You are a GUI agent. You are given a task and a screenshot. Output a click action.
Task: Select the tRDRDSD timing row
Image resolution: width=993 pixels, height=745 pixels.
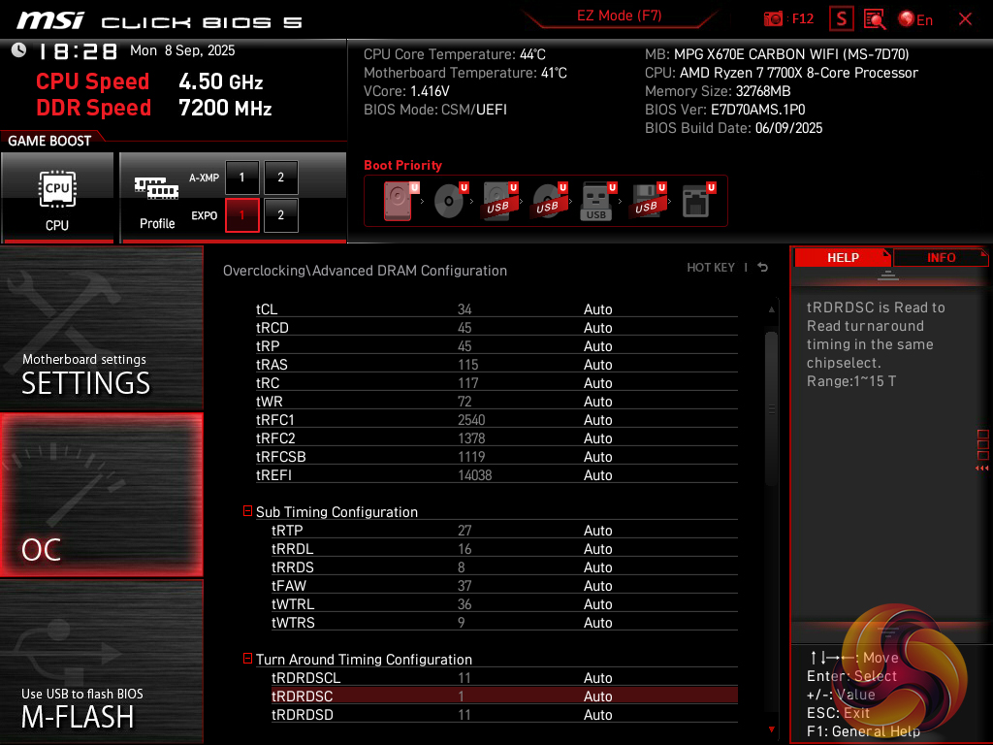(x=504, y=715)
